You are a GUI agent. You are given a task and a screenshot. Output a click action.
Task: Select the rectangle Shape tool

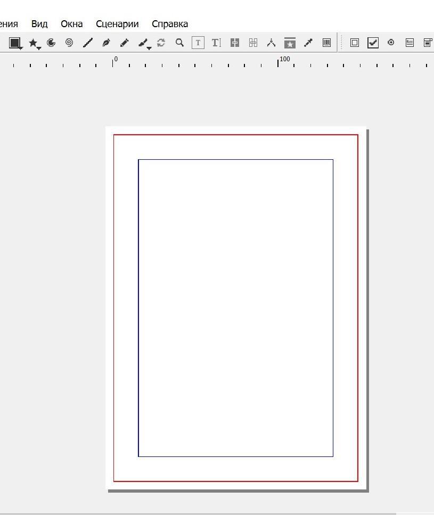[x=14, y=43]
